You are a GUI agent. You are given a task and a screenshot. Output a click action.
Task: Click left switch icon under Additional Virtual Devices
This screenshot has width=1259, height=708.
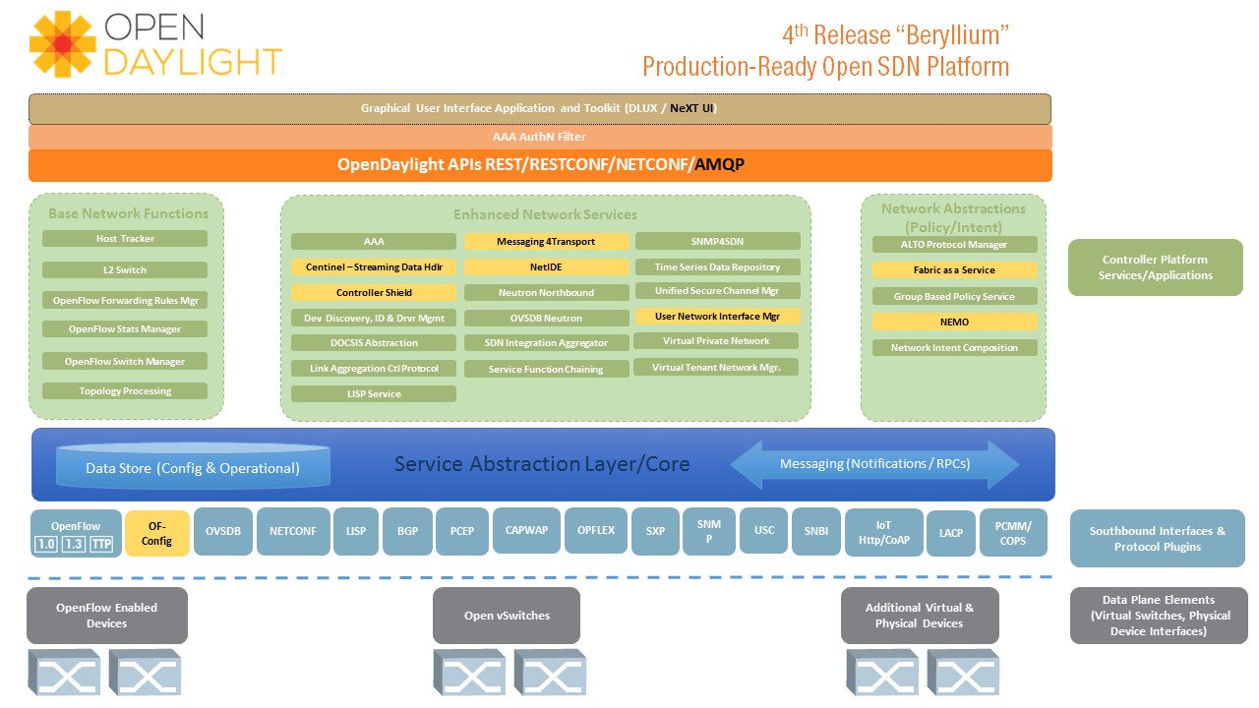[x=882, y=672]
